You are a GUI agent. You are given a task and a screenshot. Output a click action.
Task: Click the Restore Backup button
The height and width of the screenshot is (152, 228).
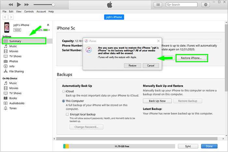[x=188, y=101]
